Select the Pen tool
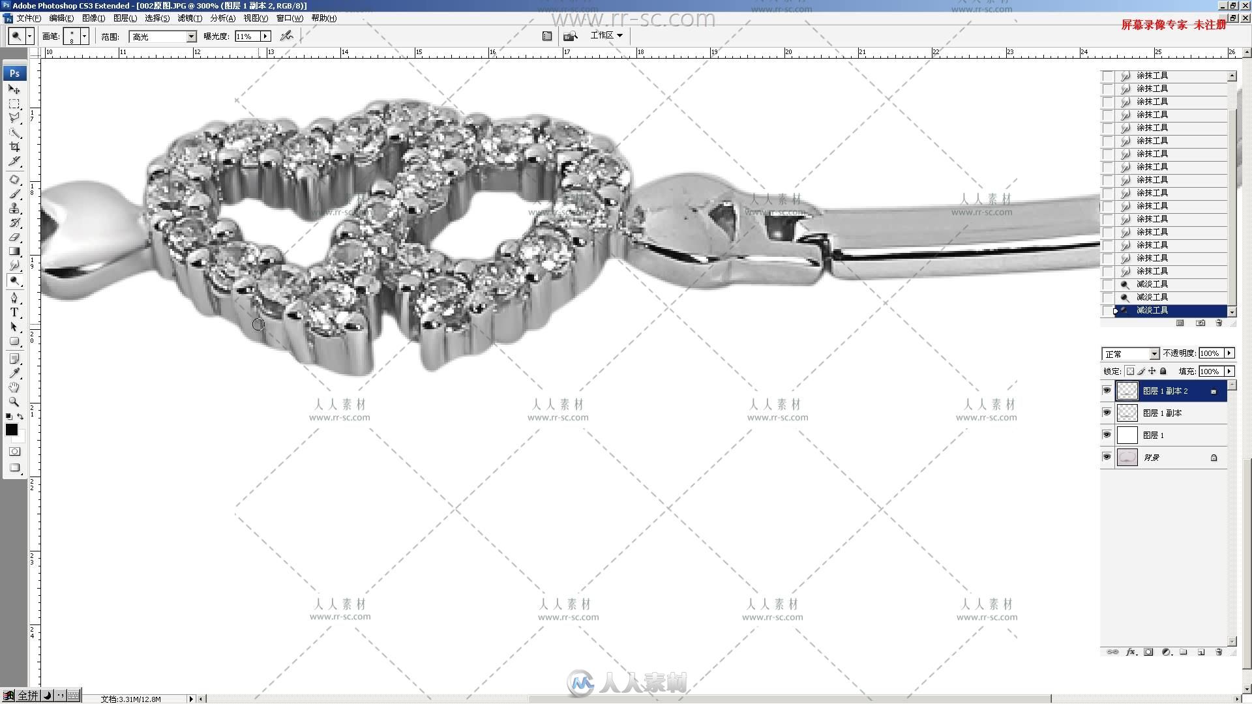Viewport: 1252px width, 704px height. [14, 299]
